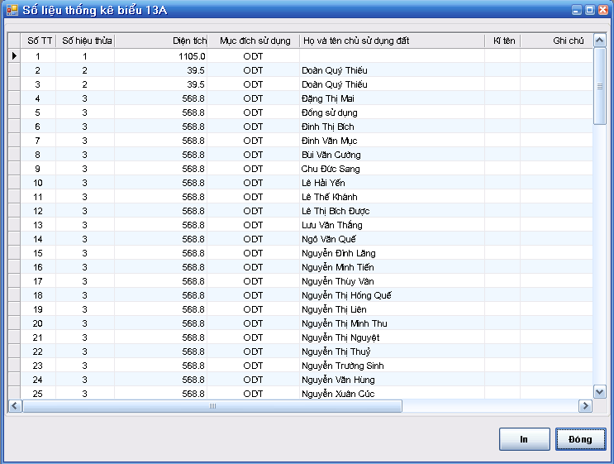This screenshot has width=614, height=464.
Task: Click the vertical scrollbar up arrow
Action: (600, 55)
